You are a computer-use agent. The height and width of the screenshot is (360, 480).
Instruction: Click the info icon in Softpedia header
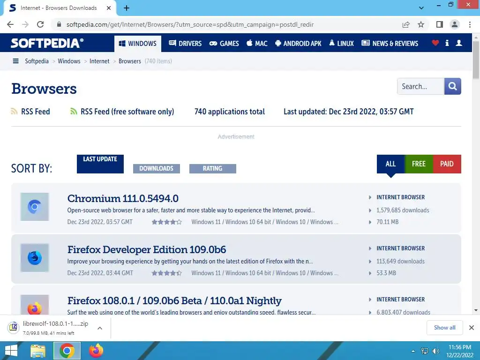tap(447, 43)
